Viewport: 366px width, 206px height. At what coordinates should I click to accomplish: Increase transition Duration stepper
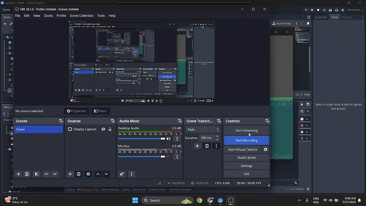(x=217, y=136)
